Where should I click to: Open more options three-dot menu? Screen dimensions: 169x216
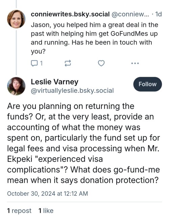135,63
